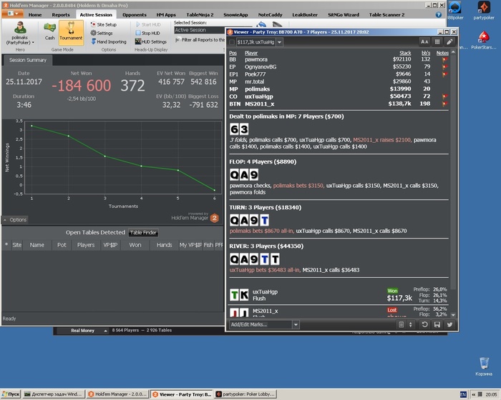
Task: Click the save hand icon in Viewer
Action: [x=437, y=324]
